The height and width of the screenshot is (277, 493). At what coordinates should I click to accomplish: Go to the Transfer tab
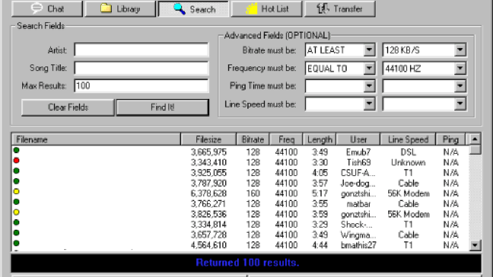[x=340, y=9]
